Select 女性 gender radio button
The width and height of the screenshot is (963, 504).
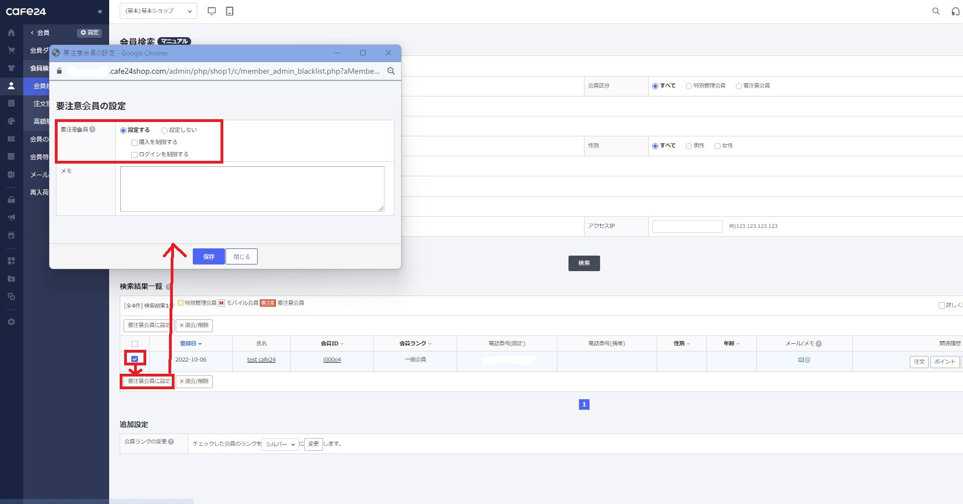(x=718, y=146)
